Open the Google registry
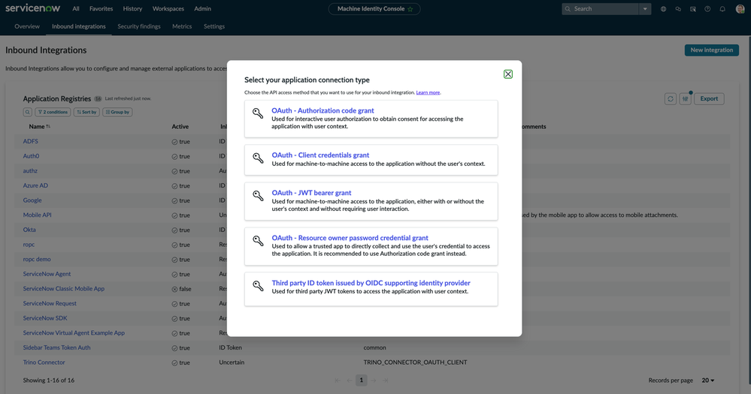 point(32,200)
